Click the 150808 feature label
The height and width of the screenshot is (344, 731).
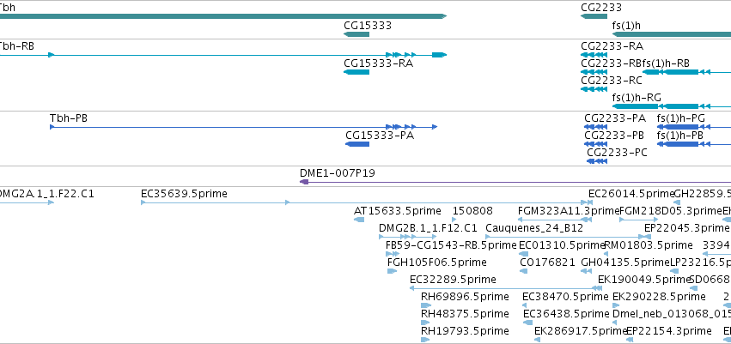472,211
